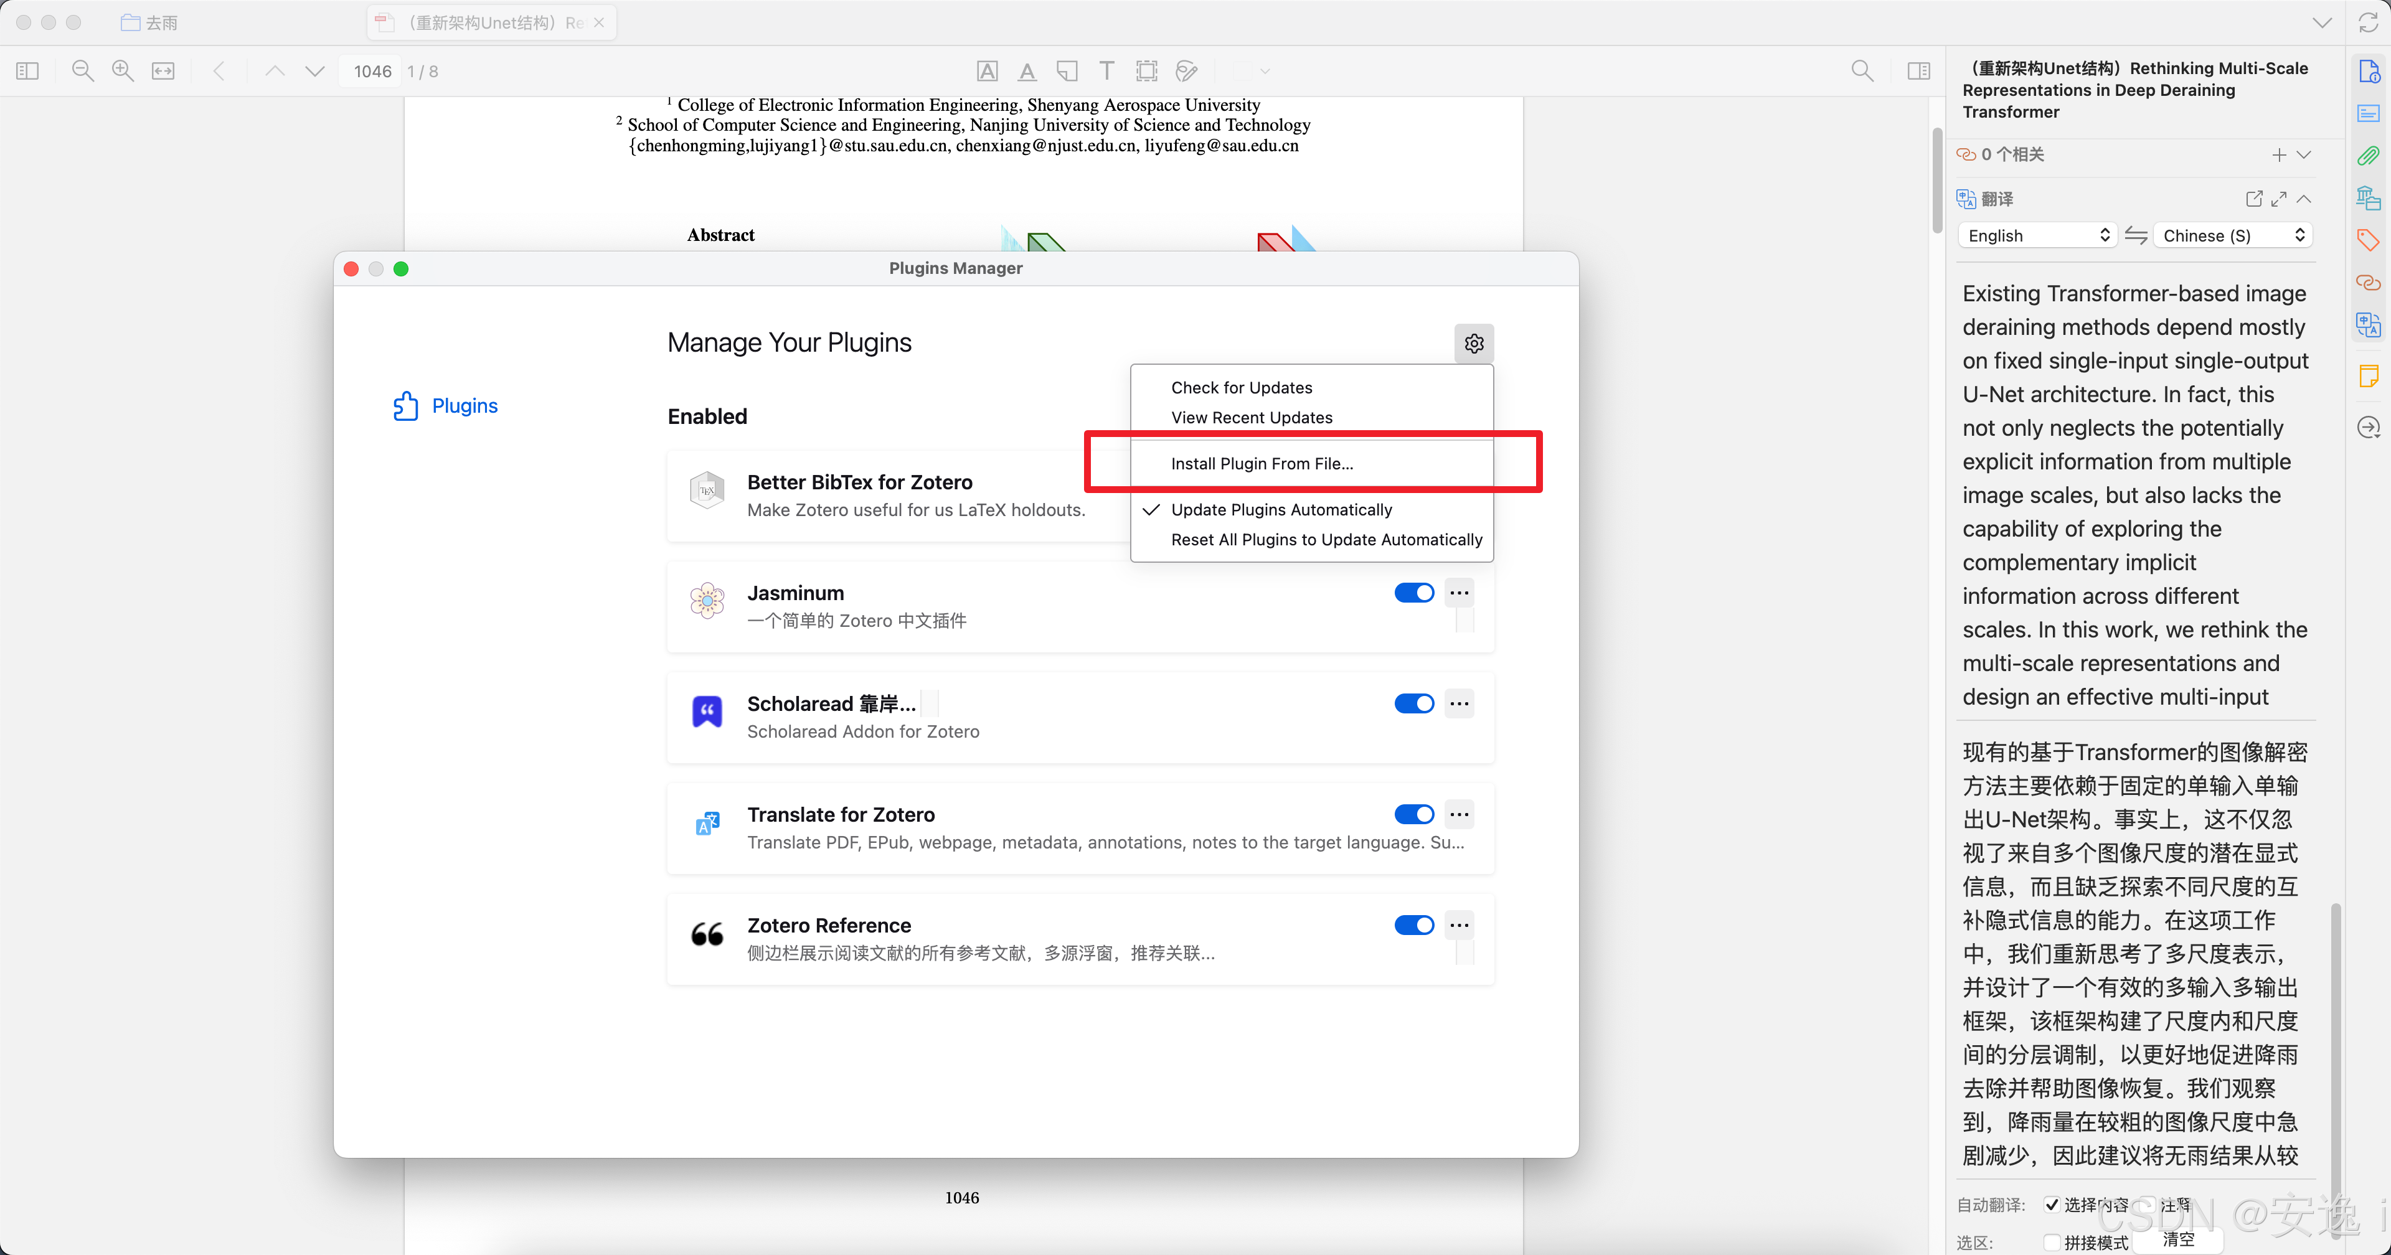Toggle the right context pane icon
The height and width of the screenshot is (1255, 2391).
pyautogui.click(x=1918, y=72)
